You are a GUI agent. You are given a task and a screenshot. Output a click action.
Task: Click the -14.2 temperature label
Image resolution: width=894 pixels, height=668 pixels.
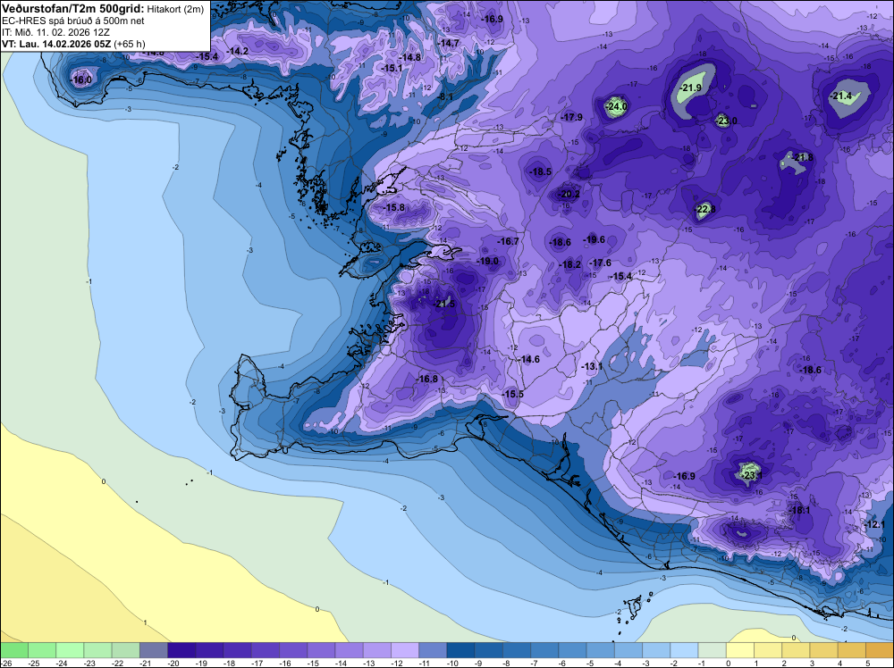click(238, 51)
